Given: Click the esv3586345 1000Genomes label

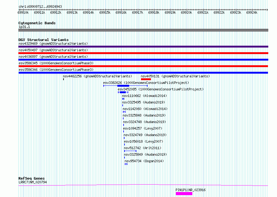Looking at the screenshot, I should tap(56, 63).
